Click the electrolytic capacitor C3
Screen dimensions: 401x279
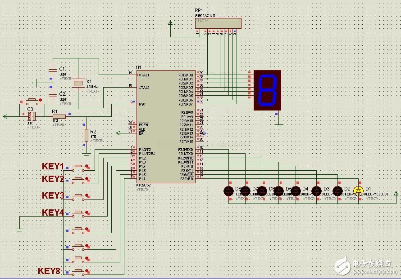[32, 116]
